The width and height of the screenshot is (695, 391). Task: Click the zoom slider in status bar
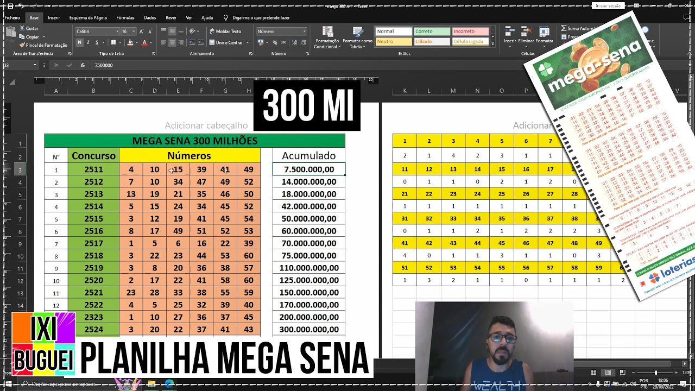[x=655, y=373]
